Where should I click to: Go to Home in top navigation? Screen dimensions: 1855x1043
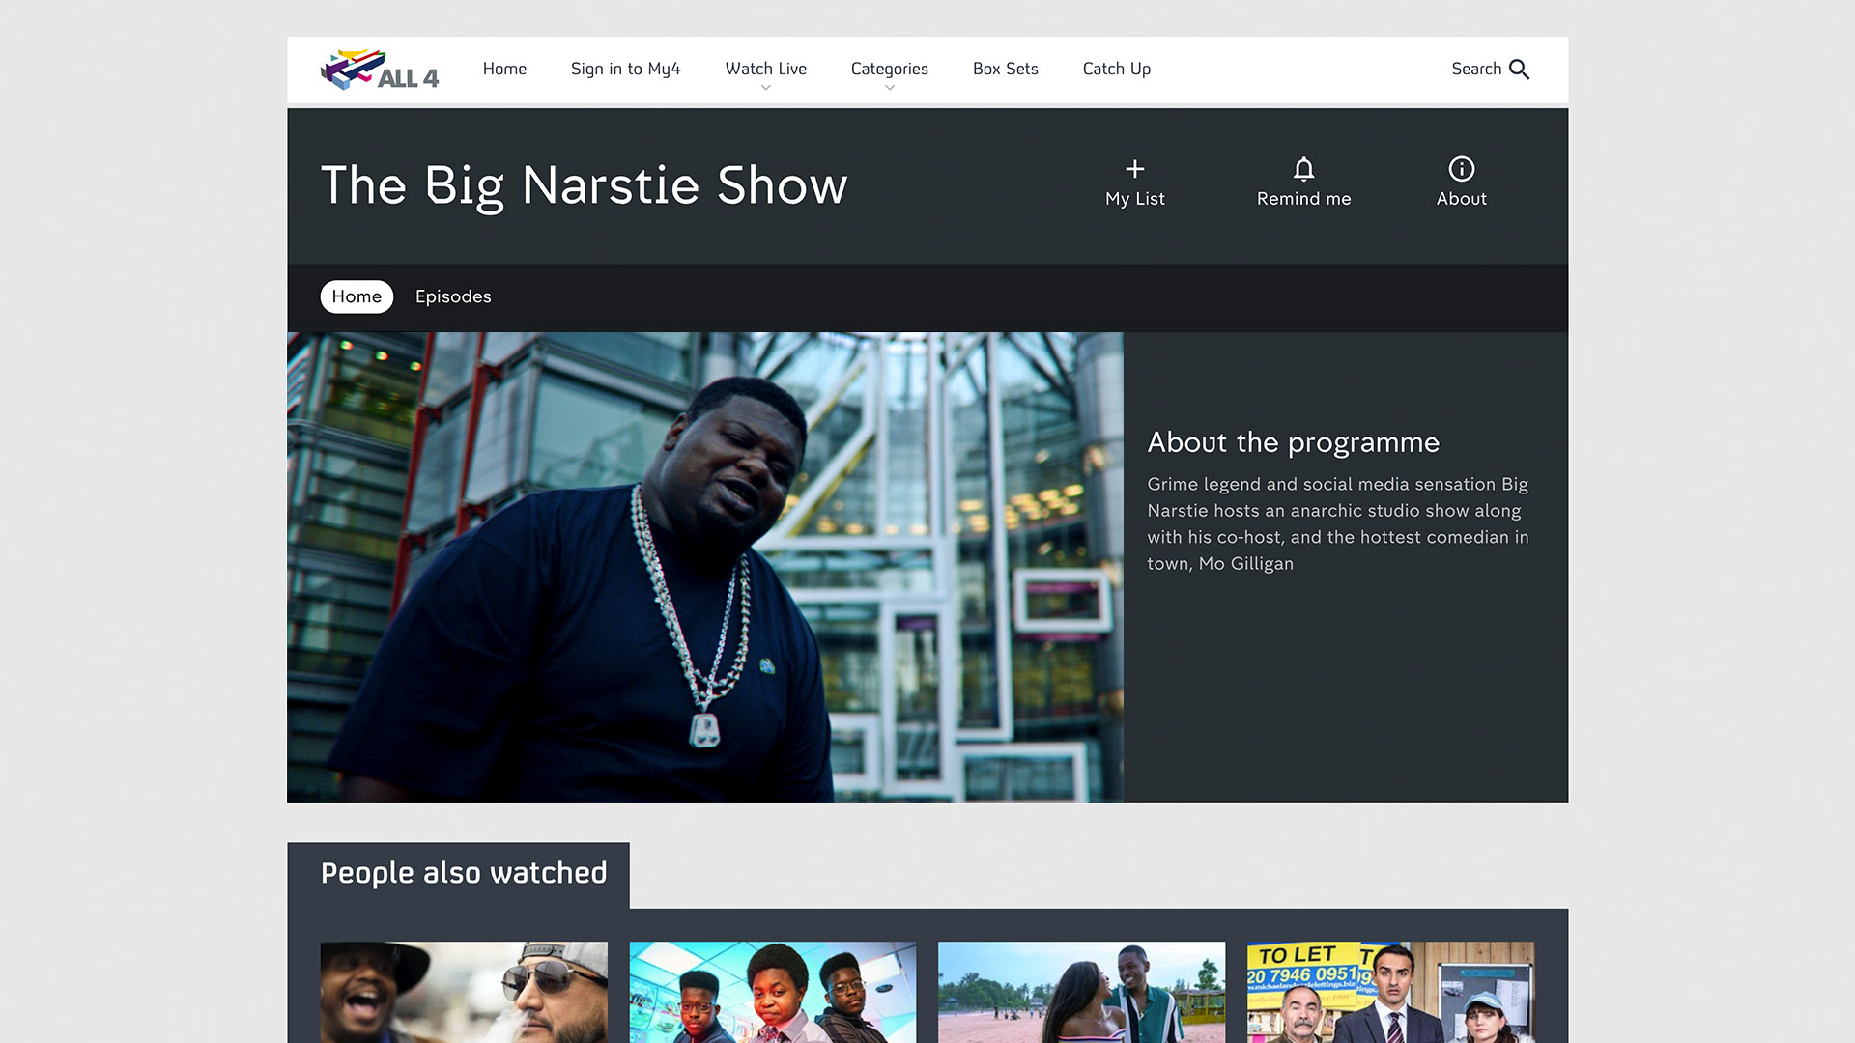click(504, 69)
